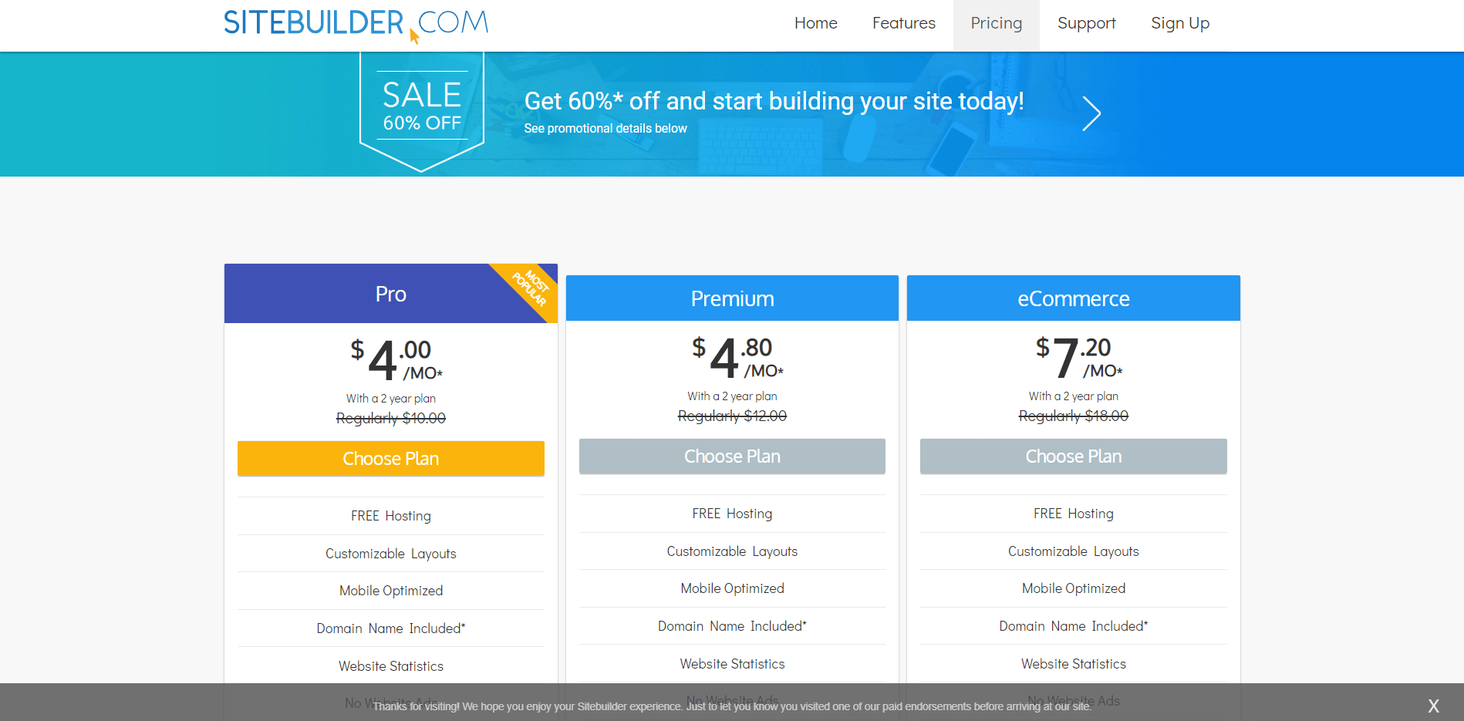Click the Premium $4.80/MO price
This screenshot has height=721, width=1464.
[x=738, y=358]
